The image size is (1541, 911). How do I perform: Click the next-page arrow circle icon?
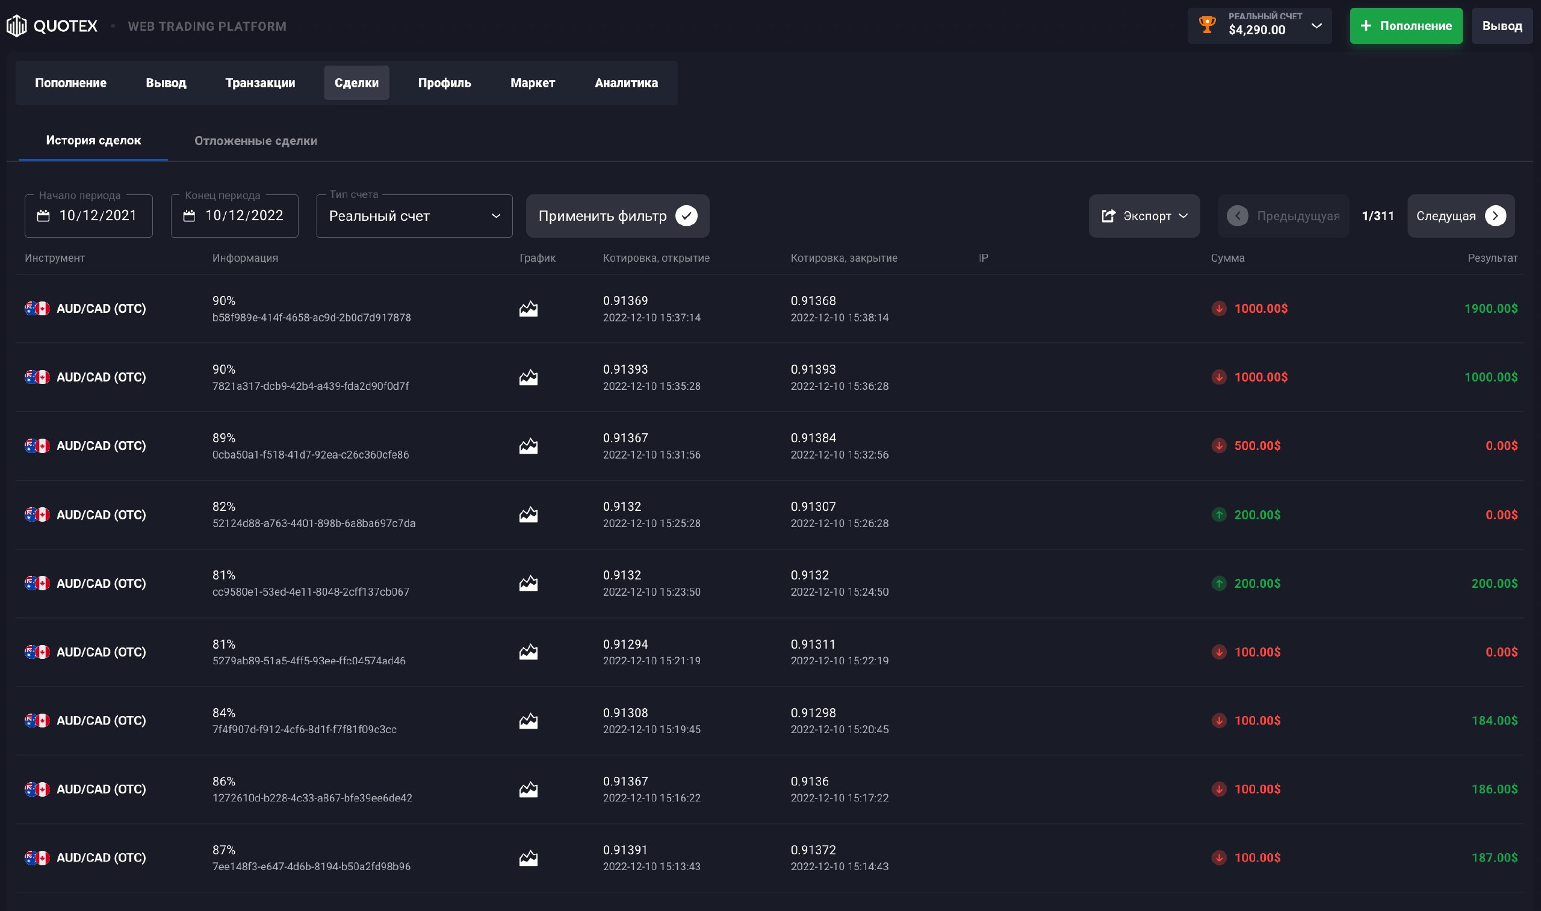(1496, 216)
